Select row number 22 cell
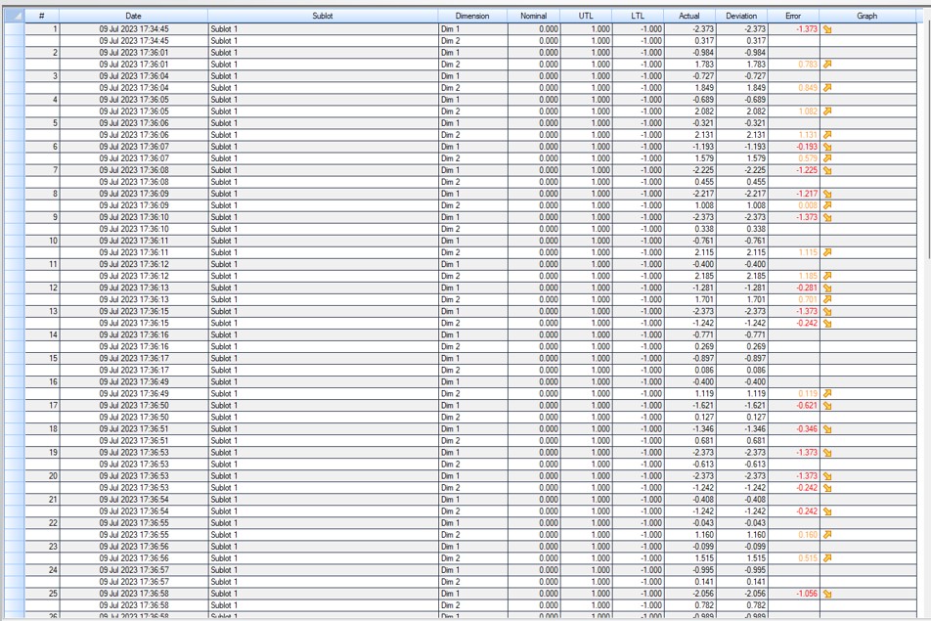Image resolution: width=931 pixels, height=621 pixels. coord(42,523)
